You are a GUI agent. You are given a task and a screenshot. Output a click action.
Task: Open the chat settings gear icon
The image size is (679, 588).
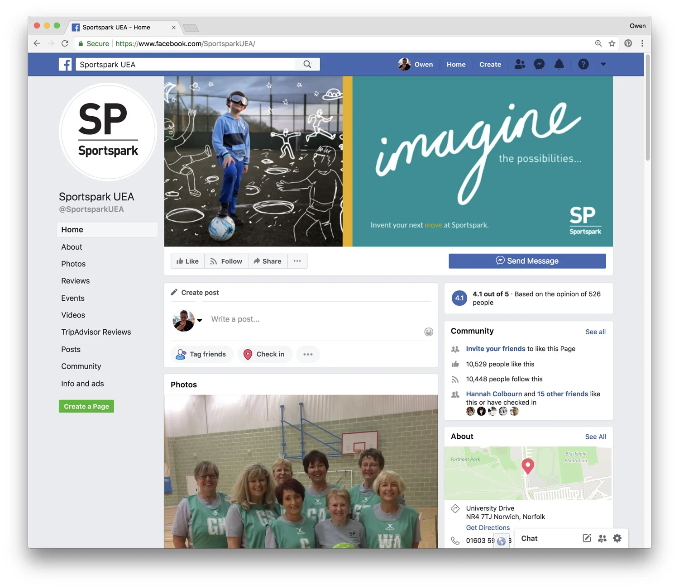pyautogui.click(x=617, y=538)
